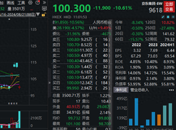Click the U/H premium +9.49%
The width and height of the screenshot is (176, 130).
point(104,28)
